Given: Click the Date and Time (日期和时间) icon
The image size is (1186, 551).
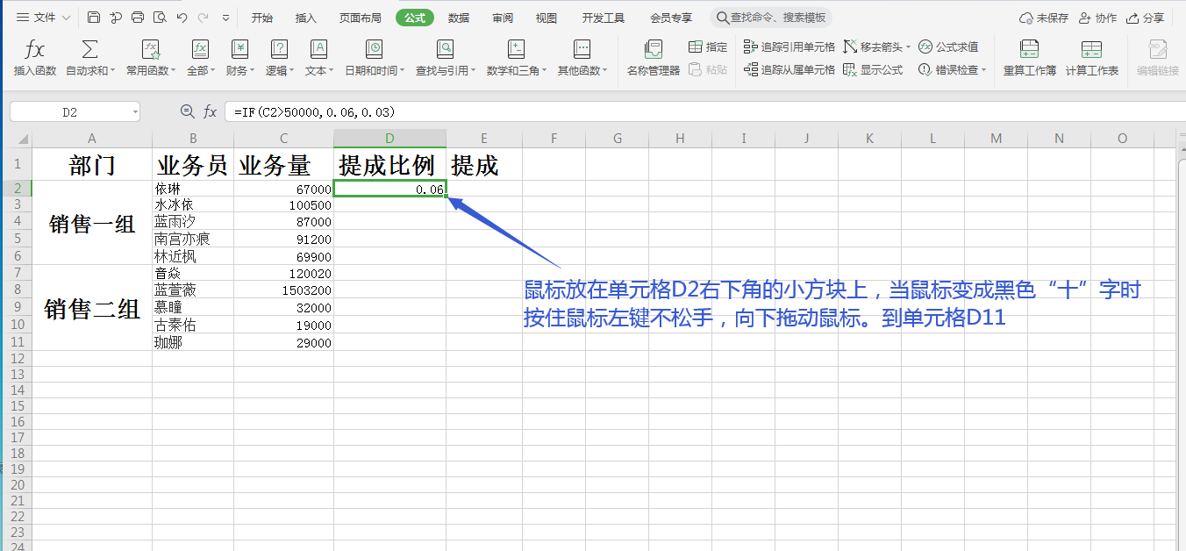Looking at the screenshot, I should pyautogui.click(x=375, y=49).
